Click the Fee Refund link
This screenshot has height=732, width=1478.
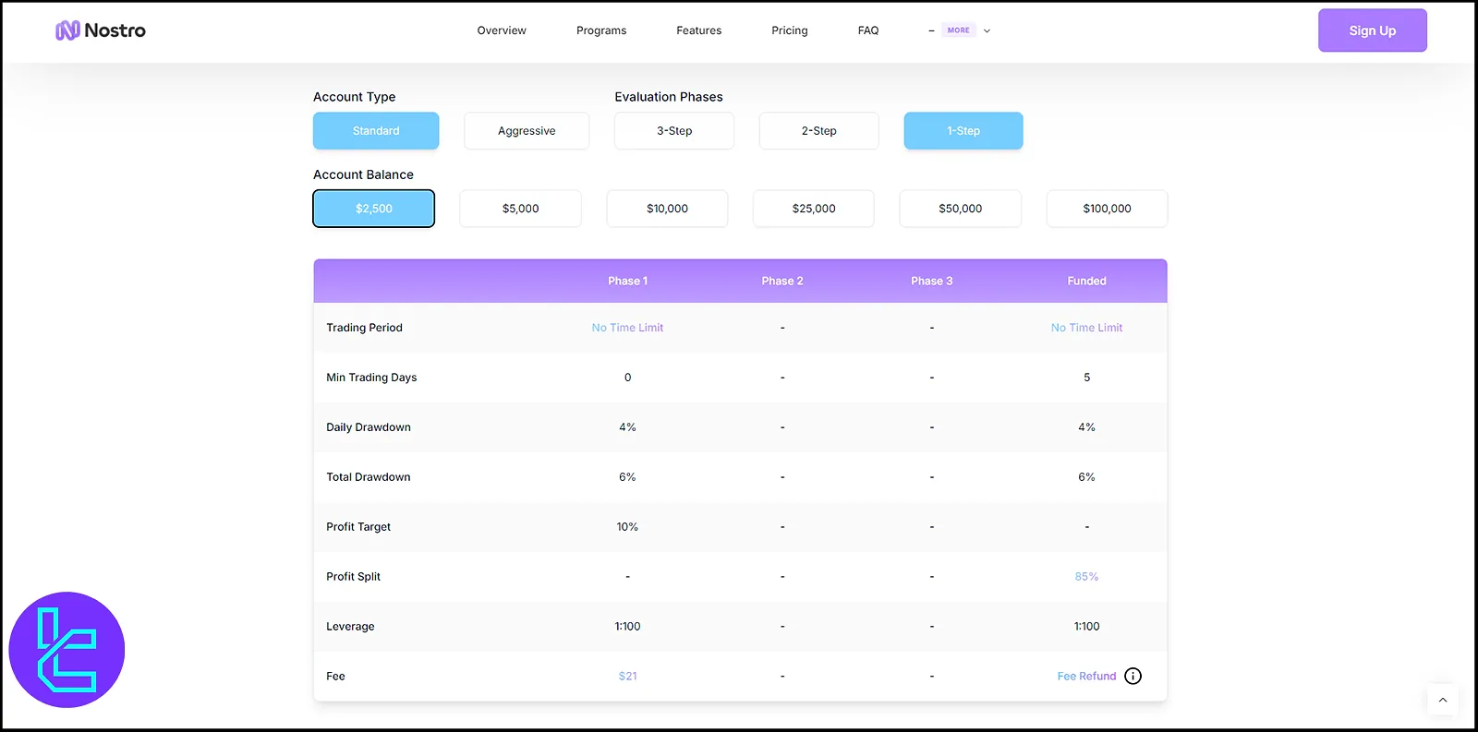(1086, 676)
